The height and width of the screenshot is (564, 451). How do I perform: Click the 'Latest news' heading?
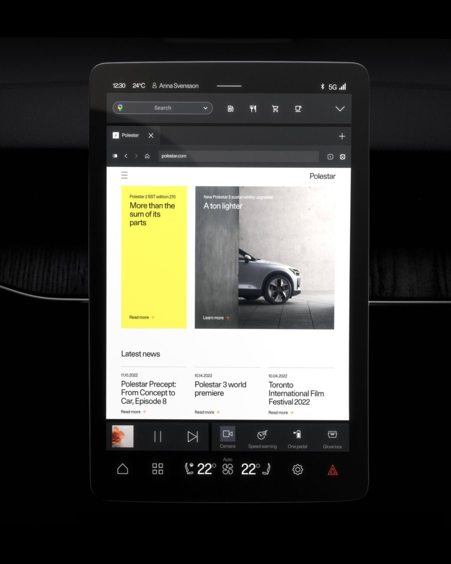(x=141, y=354)
